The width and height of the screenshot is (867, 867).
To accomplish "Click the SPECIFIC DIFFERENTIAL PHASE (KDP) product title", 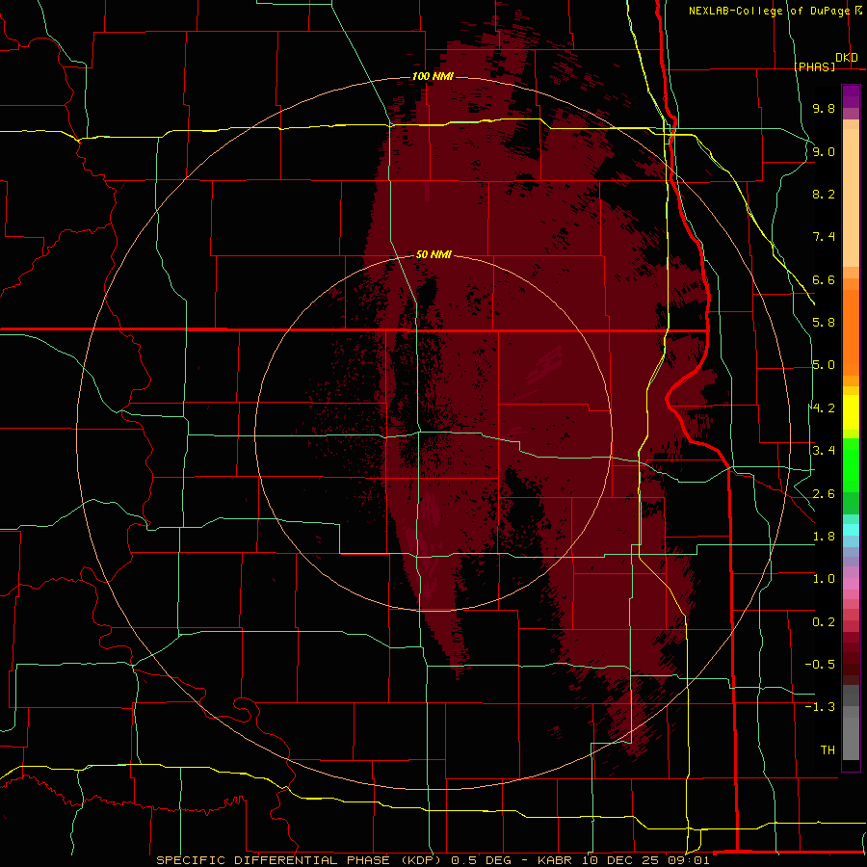I will pos(301,860).
